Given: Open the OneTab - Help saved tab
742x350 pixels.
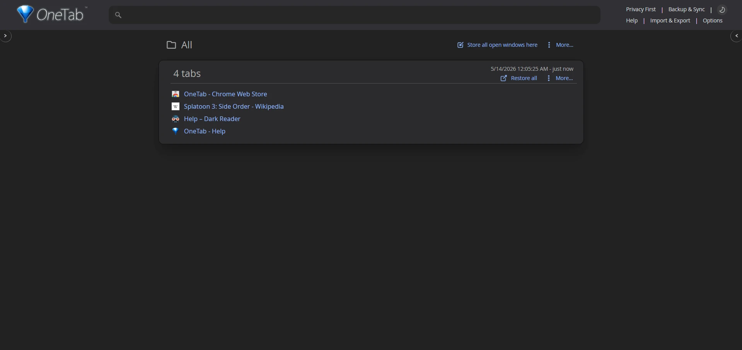Looking at the screenshot, I should click(x=205, y=131).
